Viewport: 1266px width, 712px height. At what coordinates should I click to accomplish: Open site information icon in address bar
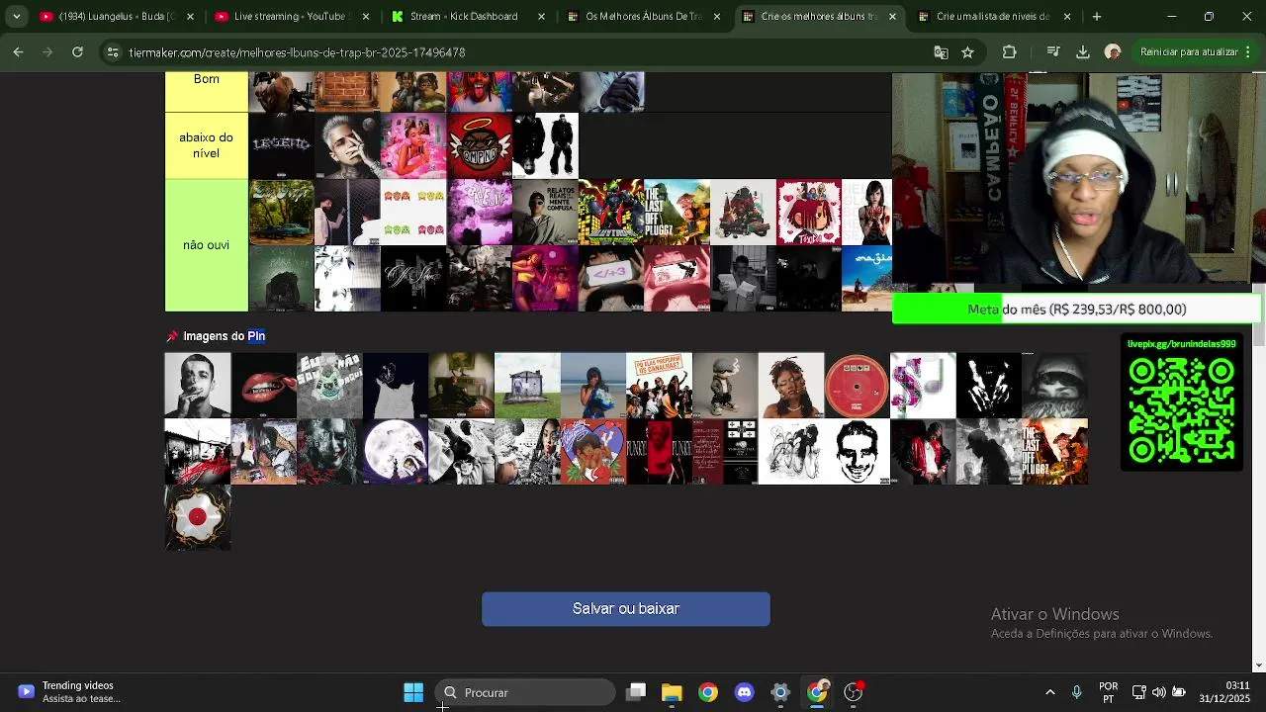pos(113,52)
